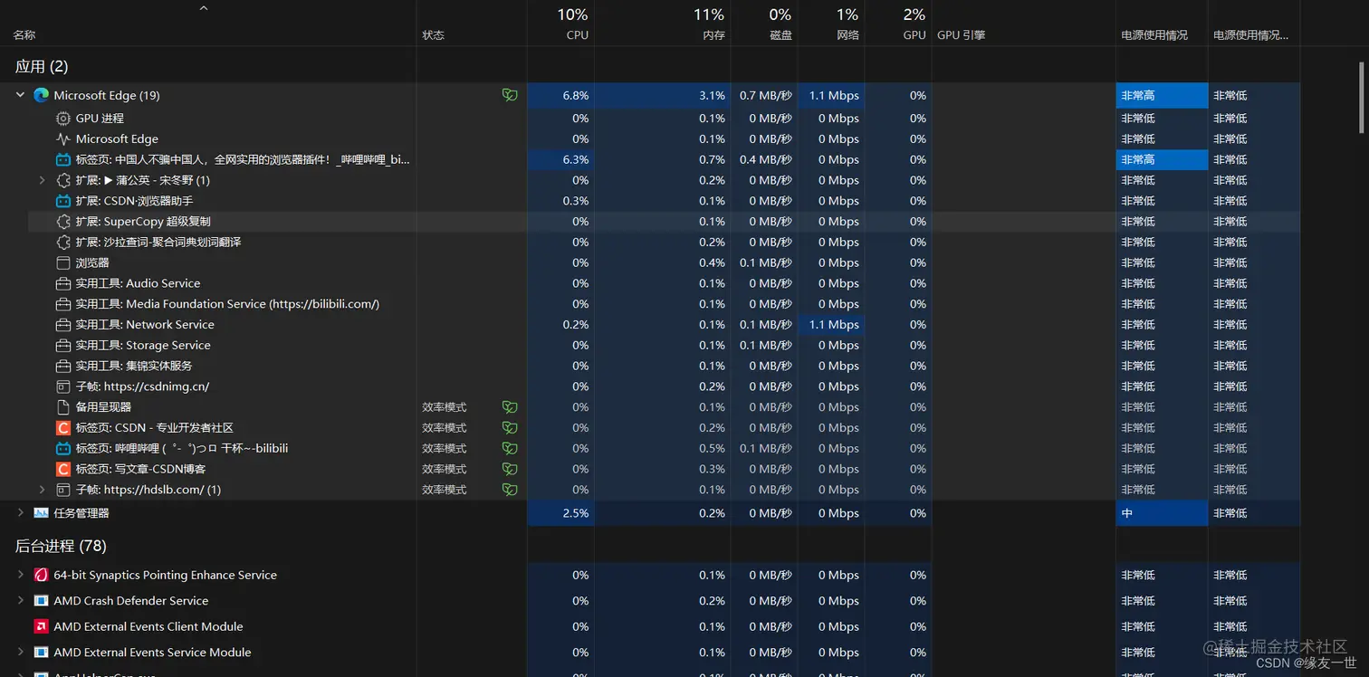
Task: Expand 64-bit Synaptics Pointing Enhance Service
Action: click(20, 575)
